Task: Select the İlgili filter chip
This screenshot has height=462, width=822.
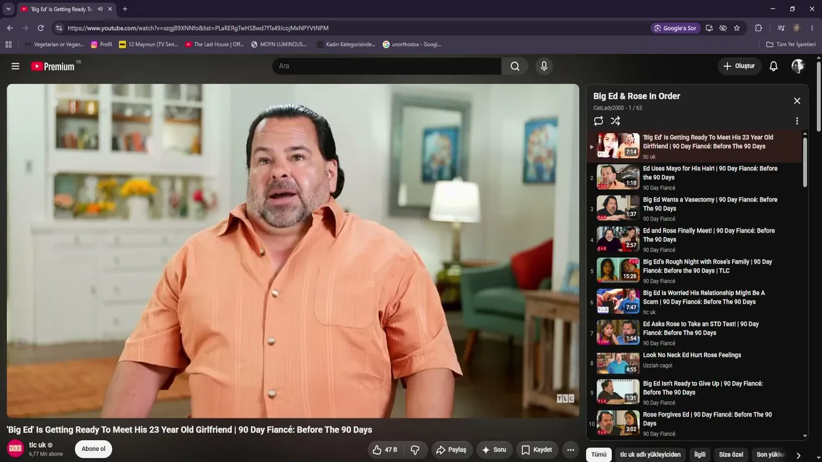Action: [x=699, y=454]
